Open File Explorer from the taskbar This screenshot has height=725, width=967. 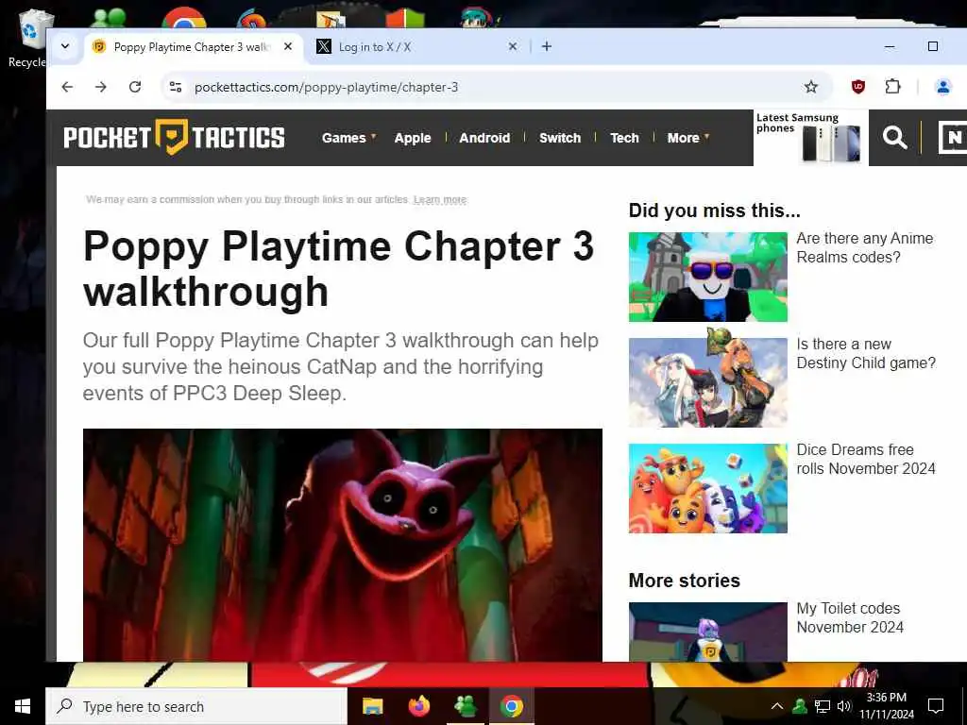[x=372, y=706]
